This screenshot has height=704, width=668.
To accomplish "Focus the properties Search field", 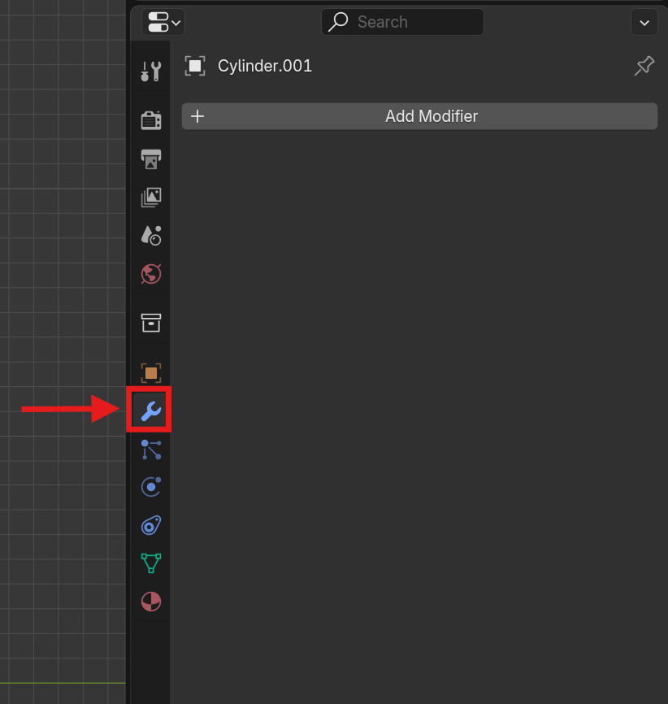I will pos(403,22).
